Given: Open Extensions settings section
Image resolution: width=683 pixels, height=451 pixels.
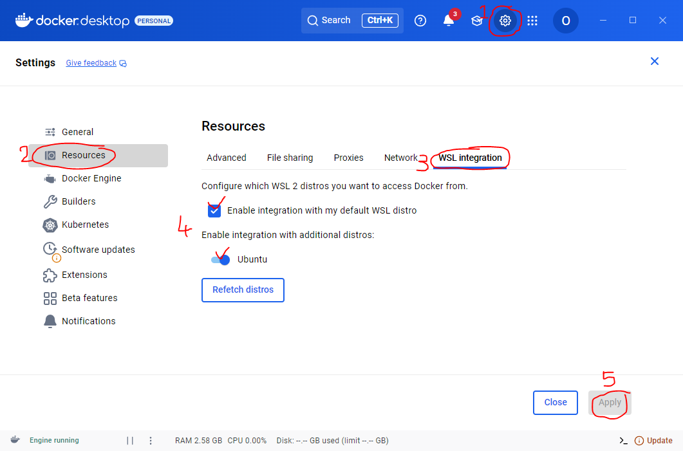Looking at the screenshot, I should click(x=98, y=275).
